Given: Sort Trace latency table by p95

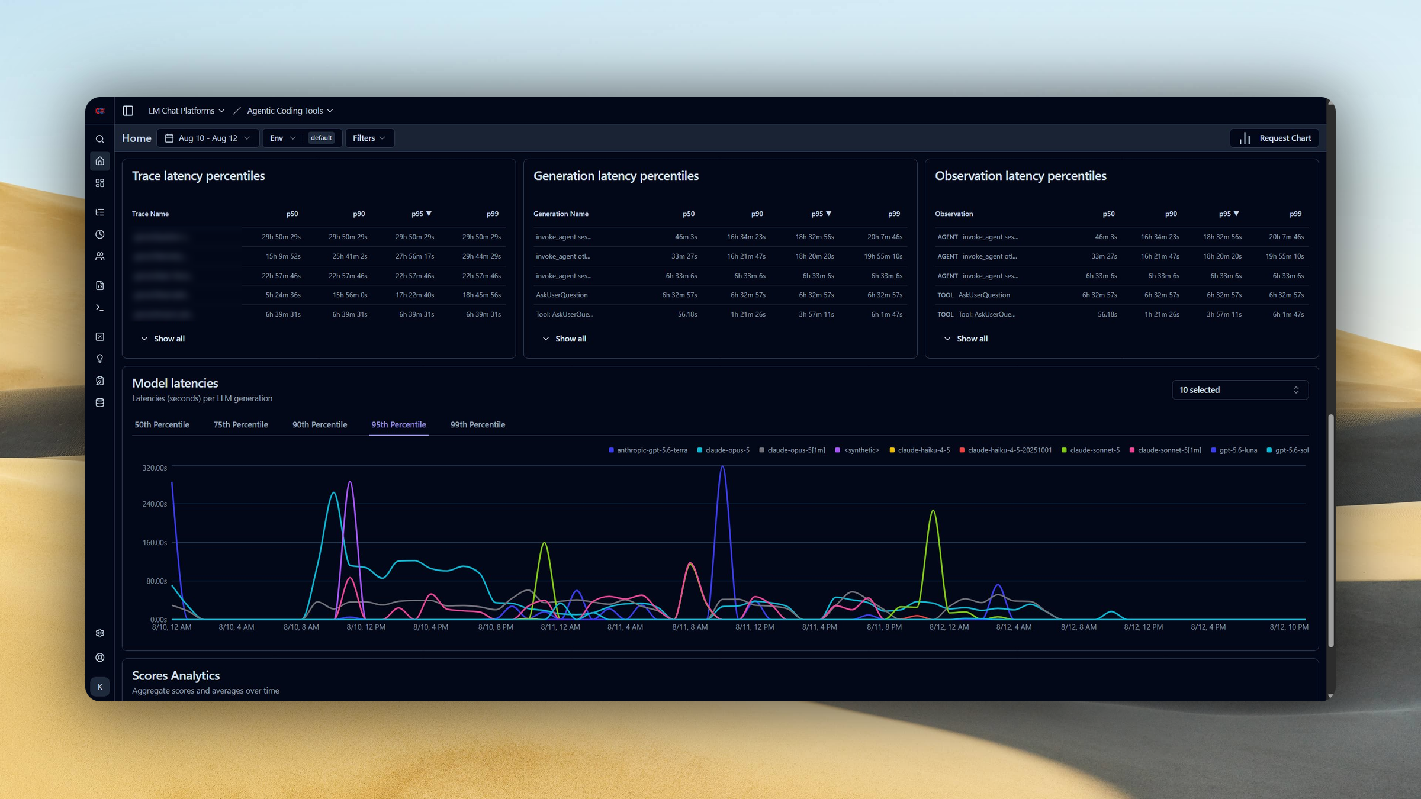Looking at the screenshot, I should pos(422,214).
